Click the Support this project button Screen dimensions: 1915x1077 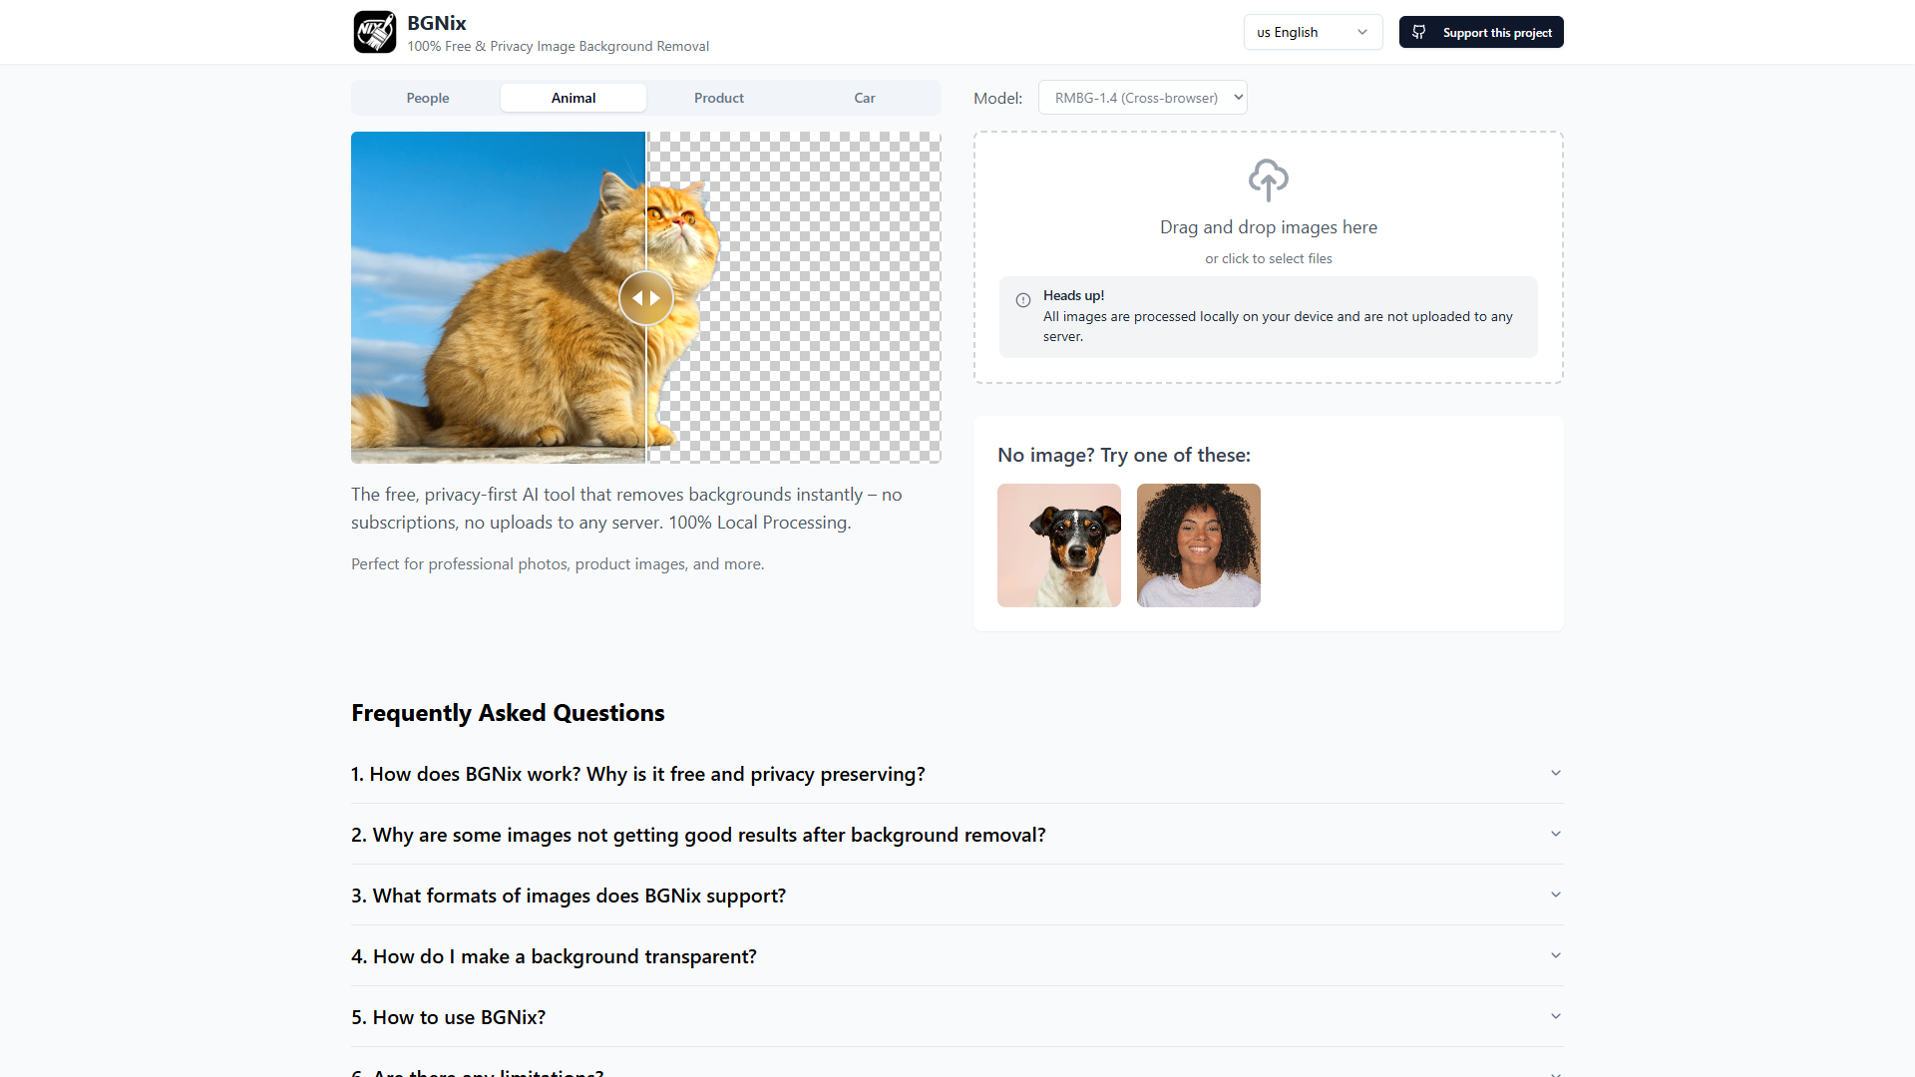pyautogui.click(x=1481, y=32)
